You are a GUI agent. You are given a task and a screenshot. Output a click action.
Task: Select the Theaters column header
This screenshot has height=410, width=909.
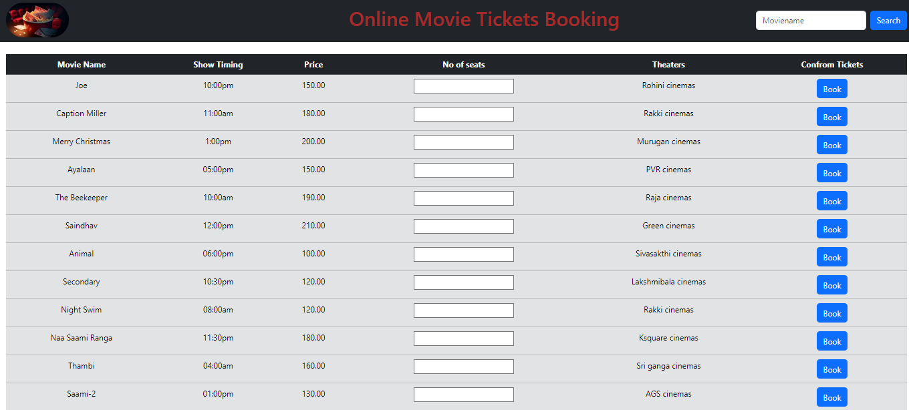[x=668, y=65]
